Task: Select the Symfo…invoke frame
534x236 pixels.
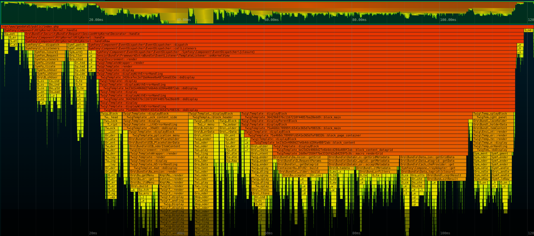Action: click(x=48, y=63)
